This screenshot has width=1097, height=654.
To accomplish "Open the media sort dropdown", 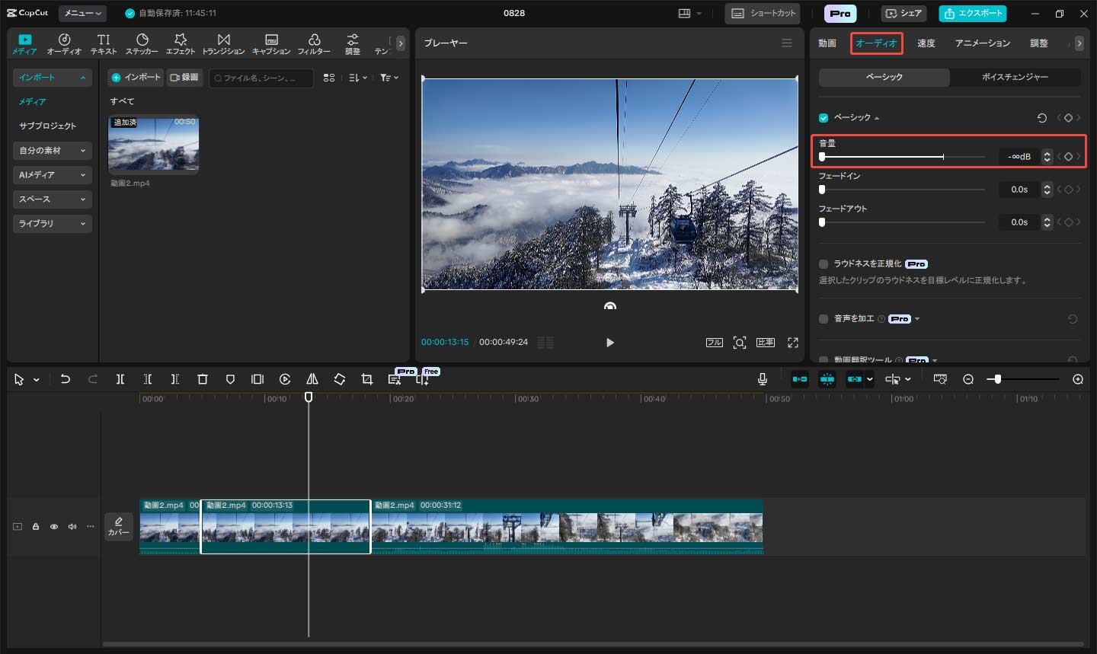I will pyautogui.click(x=357, y=78).
